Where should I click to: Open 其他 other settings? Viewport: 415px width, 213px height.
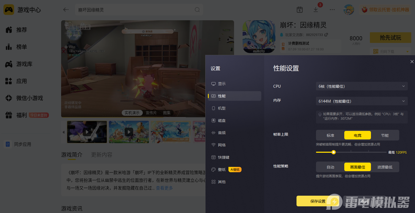click(235, 182)
